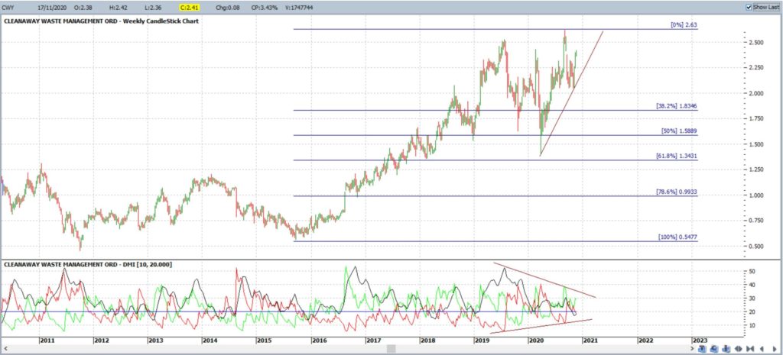Click the 40 value on DMI axis

[754, 285]
